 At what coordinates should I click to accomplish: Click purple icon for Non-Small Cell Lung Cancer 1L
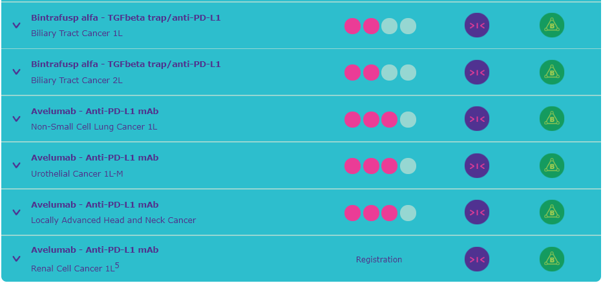click(477, 119)
